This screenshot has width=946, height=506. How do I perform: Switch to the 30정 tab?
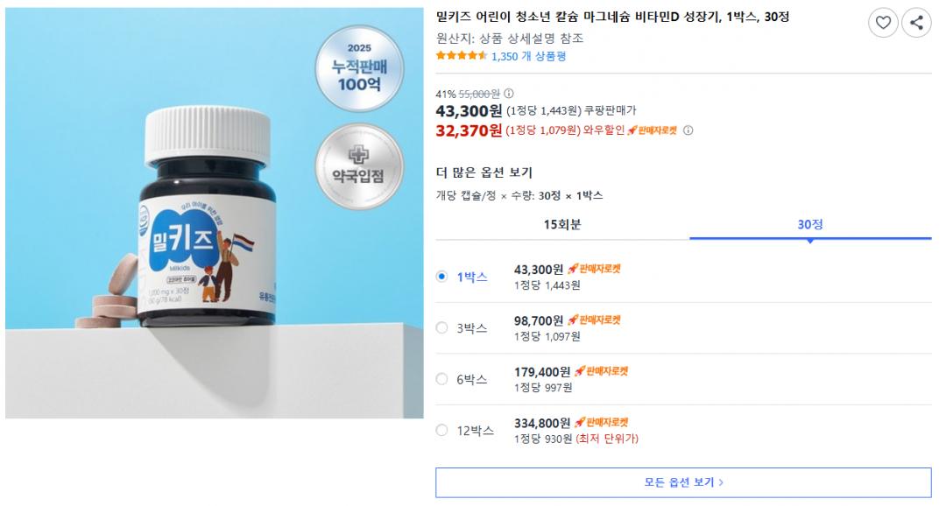pos(810,224)
